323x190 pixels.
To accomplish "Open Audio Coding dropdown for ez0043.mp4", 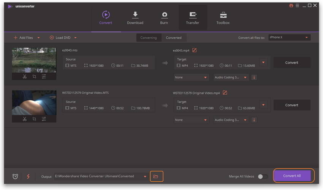I will tap(231, 77).
